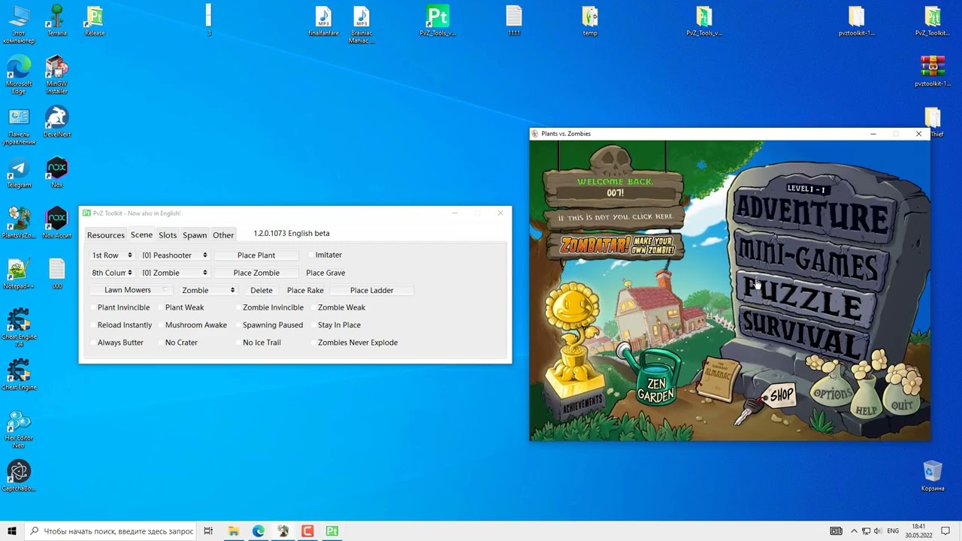962x541 pixels.
Task: Select the Hex Editor Neo desktop icon
Action: tap(19, 430)
